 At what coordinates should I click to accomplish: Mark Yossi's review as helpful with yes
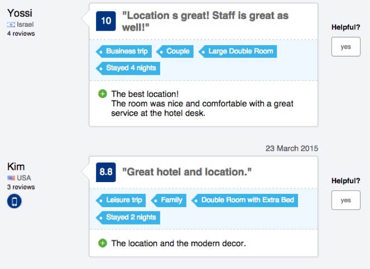pyautogui.click(x=345, y=47)
